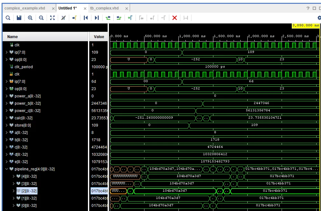Click the Add Marker icon
The width and height of the screenshot is (321, 211).
(x=130, y=18)
